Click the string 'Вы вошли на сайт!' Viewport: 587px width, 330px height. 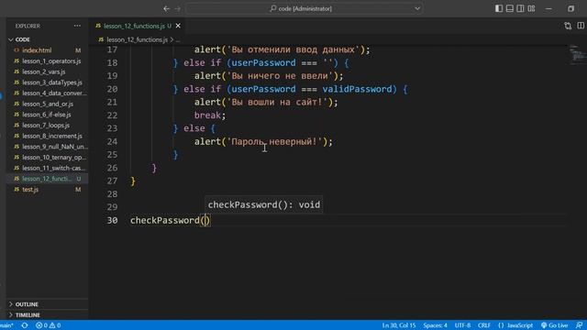pyautogui.click(x=277, y=102)
